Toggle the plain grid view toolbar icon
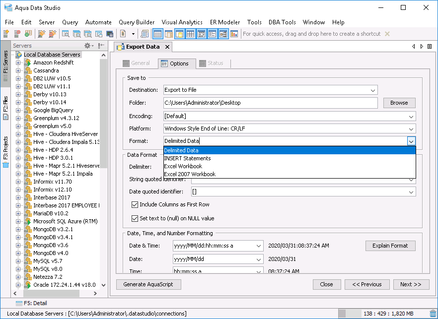Image resolution: width=438 pixels, height=319 pixels. click(x=191, y=34)
